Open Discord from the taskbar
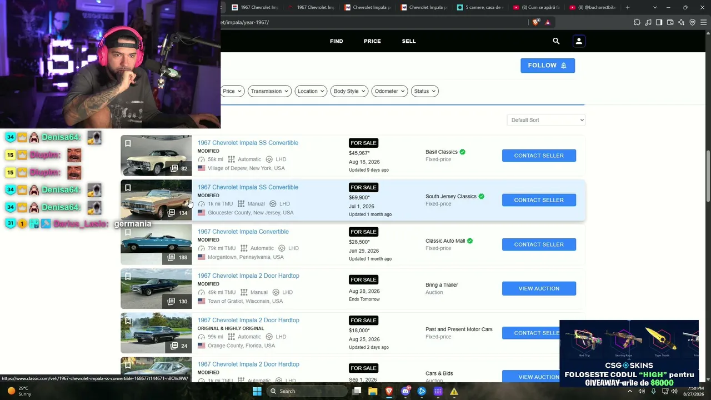This screenshot has height=400, width=711. point(405,391)
